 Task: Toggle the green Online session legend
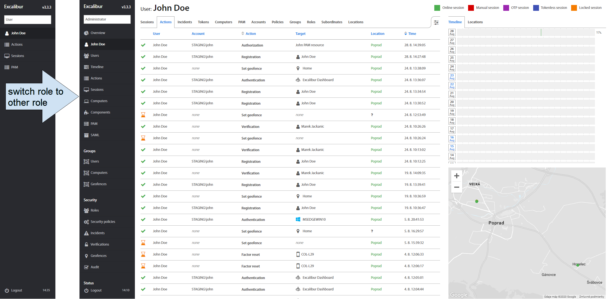(x=437, y=8)
